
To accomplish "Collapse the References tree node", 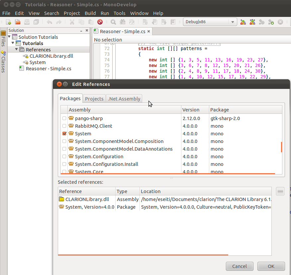I will coord(17,49).
